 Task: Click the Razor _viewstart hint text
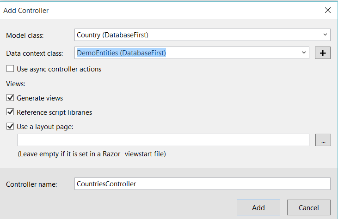(92, 154)
